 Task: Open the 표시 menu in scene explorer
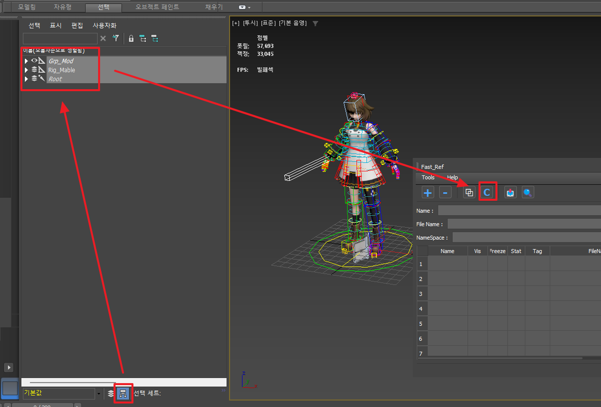tap(56, 25)
